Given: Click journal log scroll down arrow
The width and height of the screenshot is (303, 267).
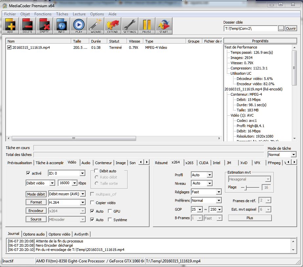Looking at the screenshot, I should pos(293,250).
